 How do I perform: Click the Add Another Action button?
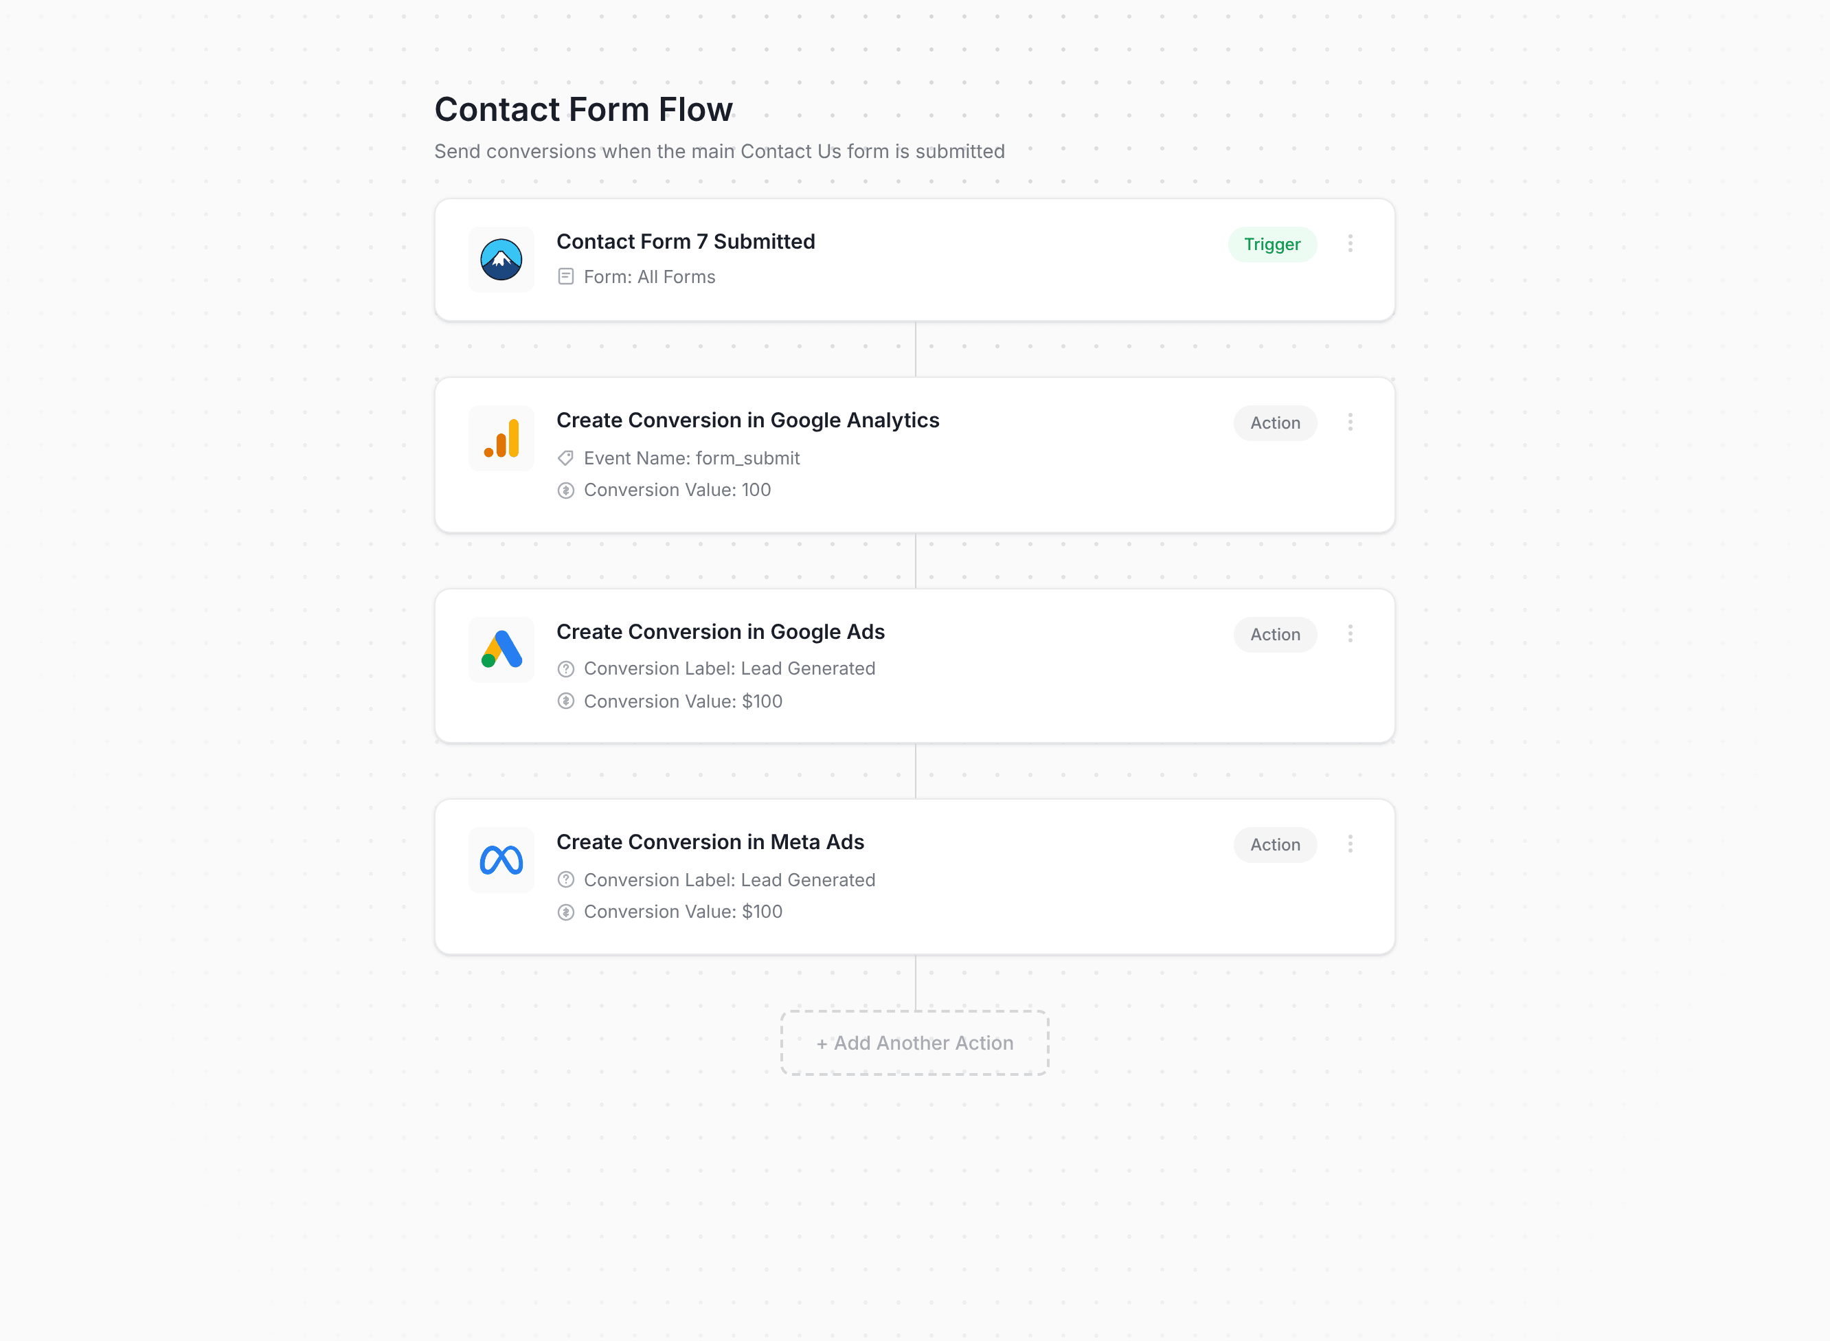point(914,1042)
